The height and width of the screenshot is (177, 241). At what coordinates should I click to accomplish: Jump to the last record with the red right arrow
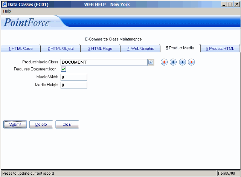pyautogui.click(x=191, y=62)
